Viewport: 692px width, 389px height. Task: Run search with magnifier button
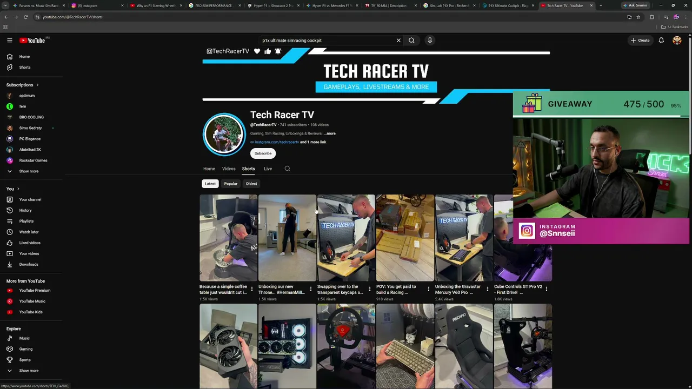[x=411, y=41]
